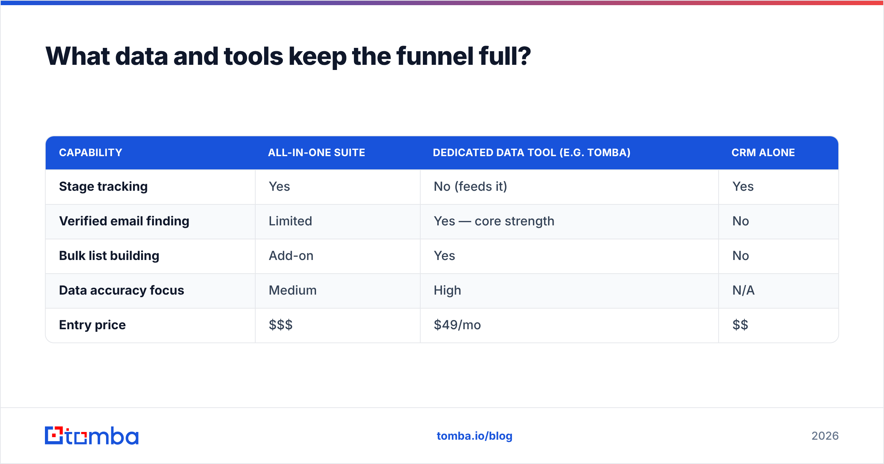Click the CAPABILITY column header
Viewport: 884px width, 464px height.
(x=91, y=152)
